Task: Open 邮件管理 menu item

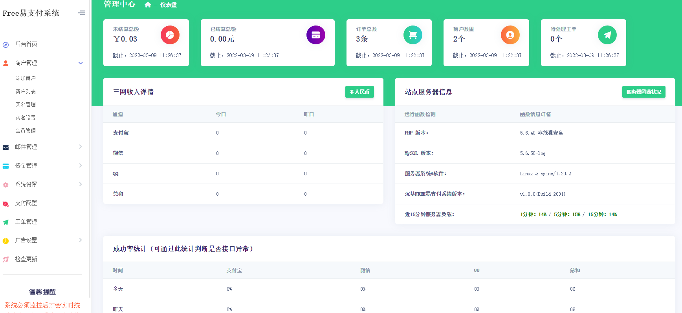Action: pyautogui.click(x=26, y=147)
